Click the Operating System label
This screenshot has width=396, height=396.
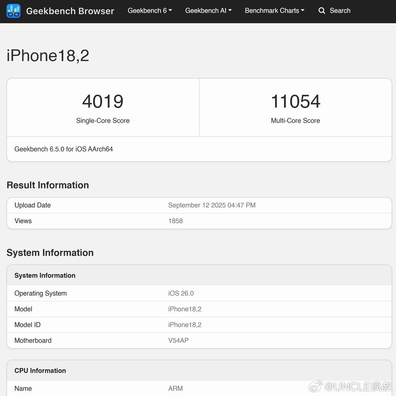[40, 293]
